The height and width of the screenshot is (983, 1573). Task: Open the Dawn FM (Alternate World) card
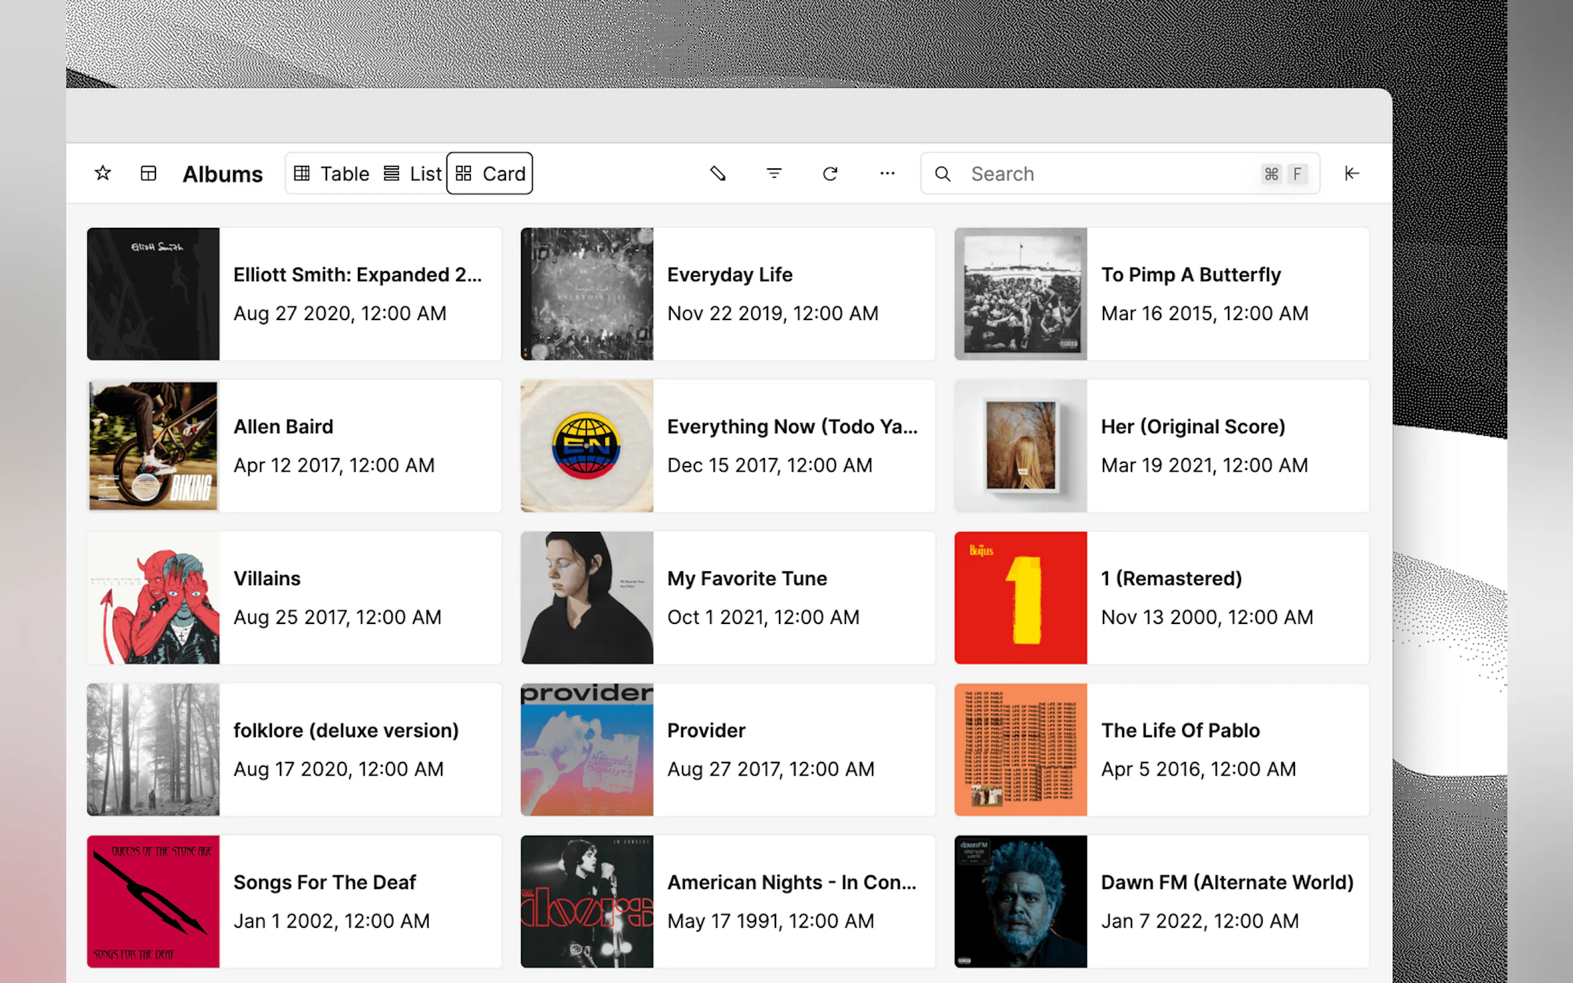[1161, 901]
